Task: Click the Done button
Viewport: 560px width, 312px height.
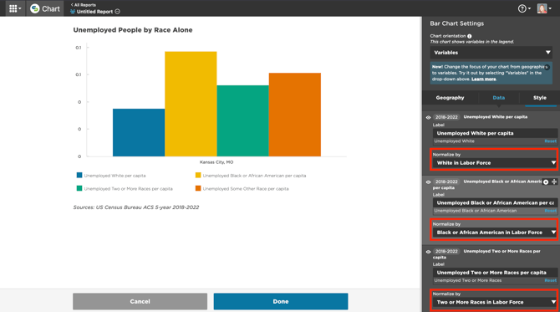Action: pyautogui.click(x=281, y=301)
